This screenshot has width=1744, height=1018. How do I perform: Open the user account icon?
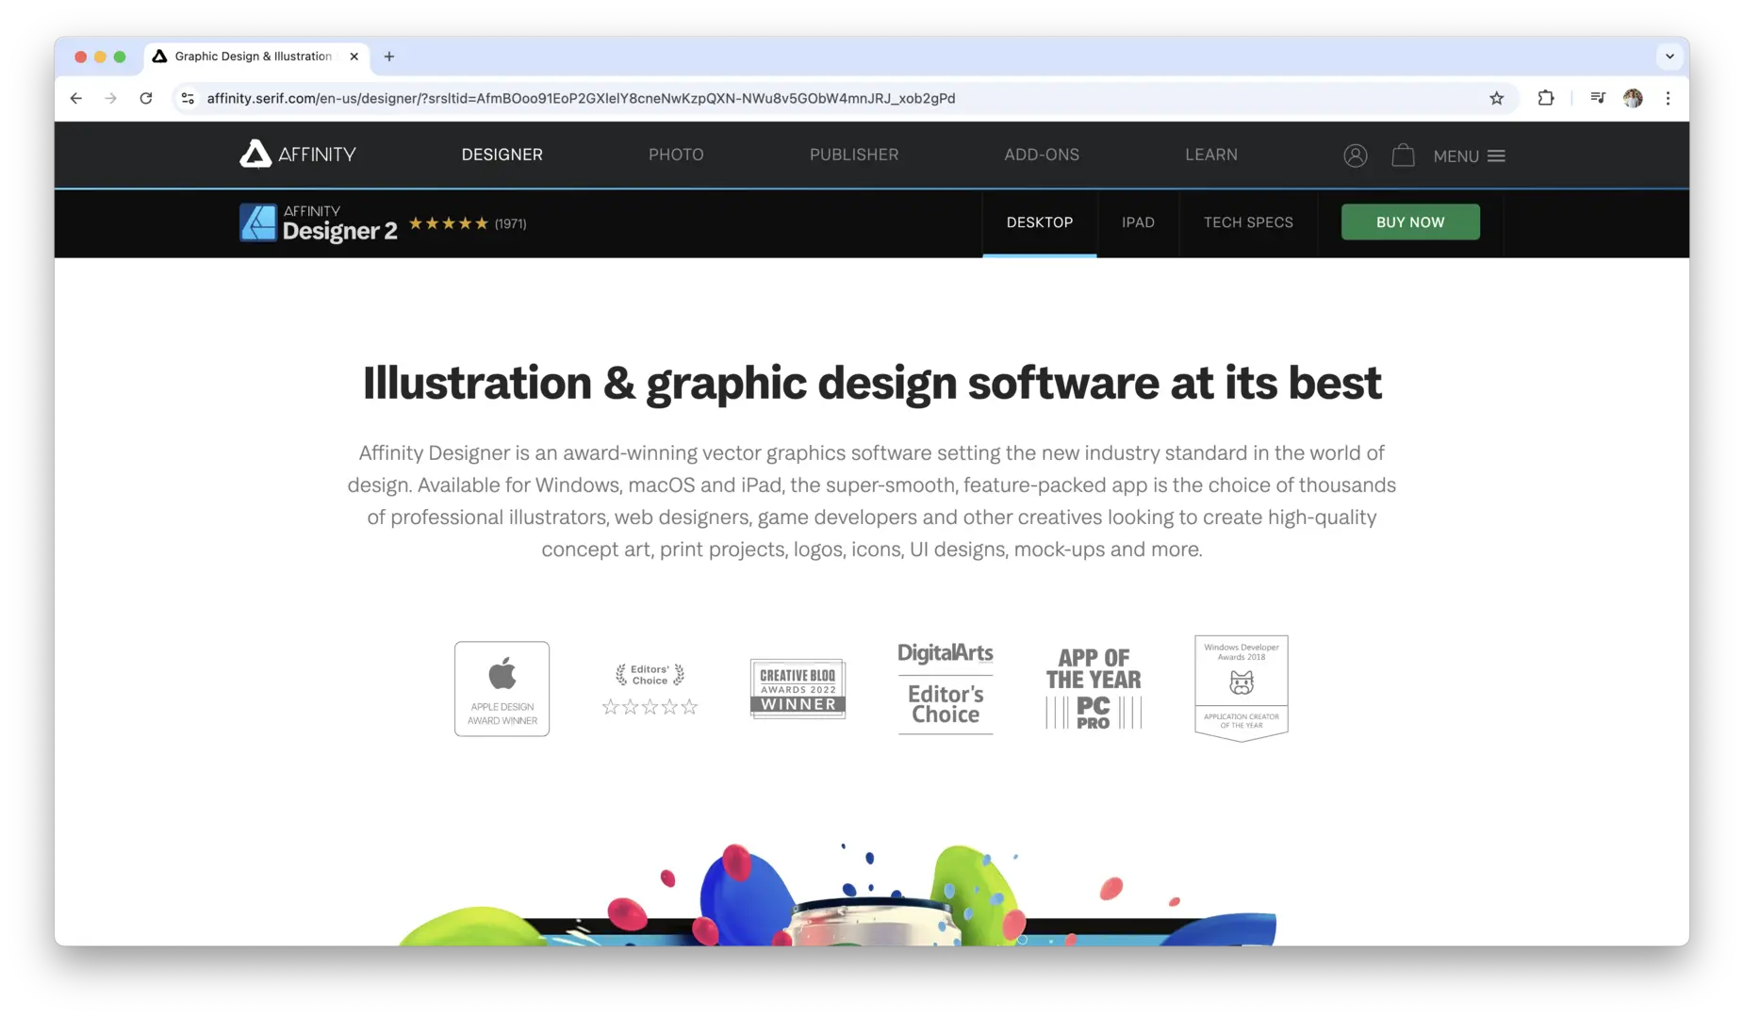pos(1355,156)
